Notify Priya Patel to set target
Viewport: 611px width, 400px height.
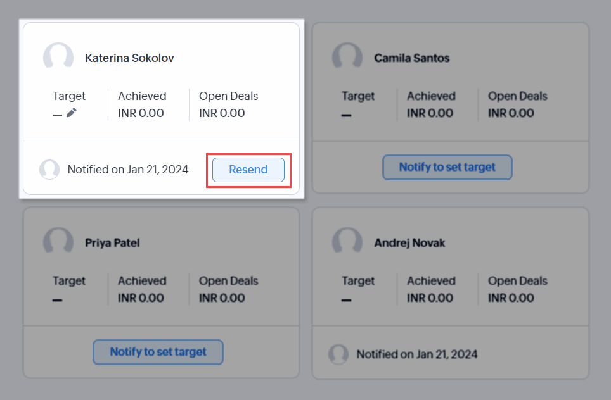click(x=158, y=352)
